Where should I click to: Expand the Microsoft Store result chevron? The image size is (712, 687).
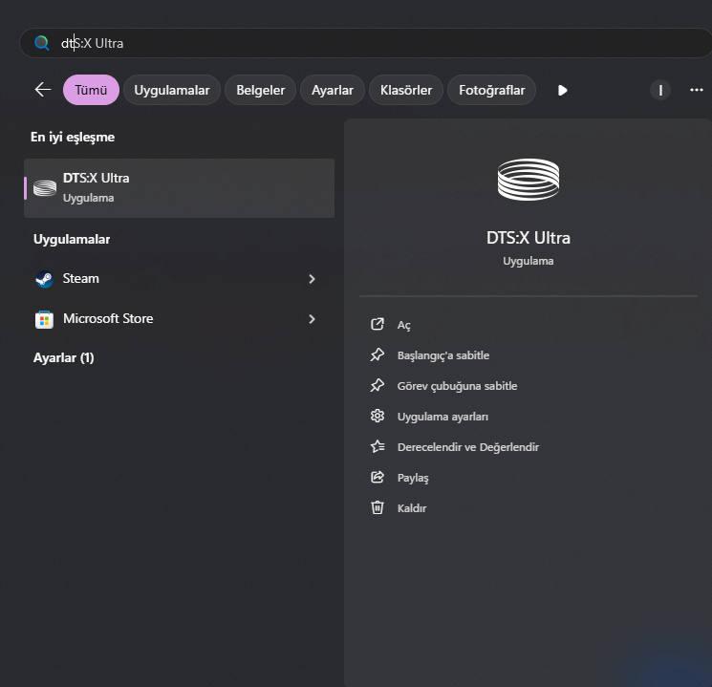pyautogui.click(x=312, y=319)
